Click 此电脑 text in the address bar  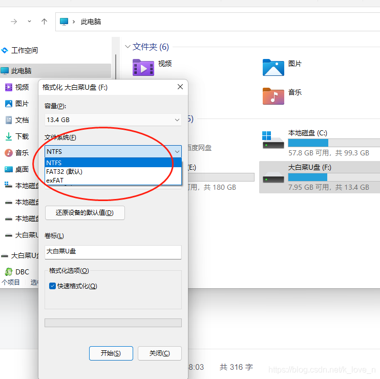pos(91,22)
